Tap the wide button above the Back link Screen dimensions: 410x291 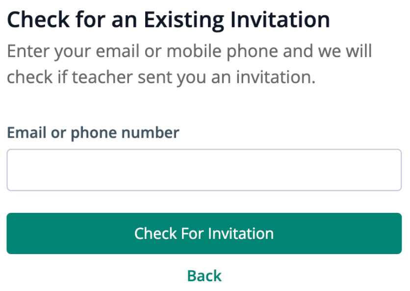tap(204, 233)
